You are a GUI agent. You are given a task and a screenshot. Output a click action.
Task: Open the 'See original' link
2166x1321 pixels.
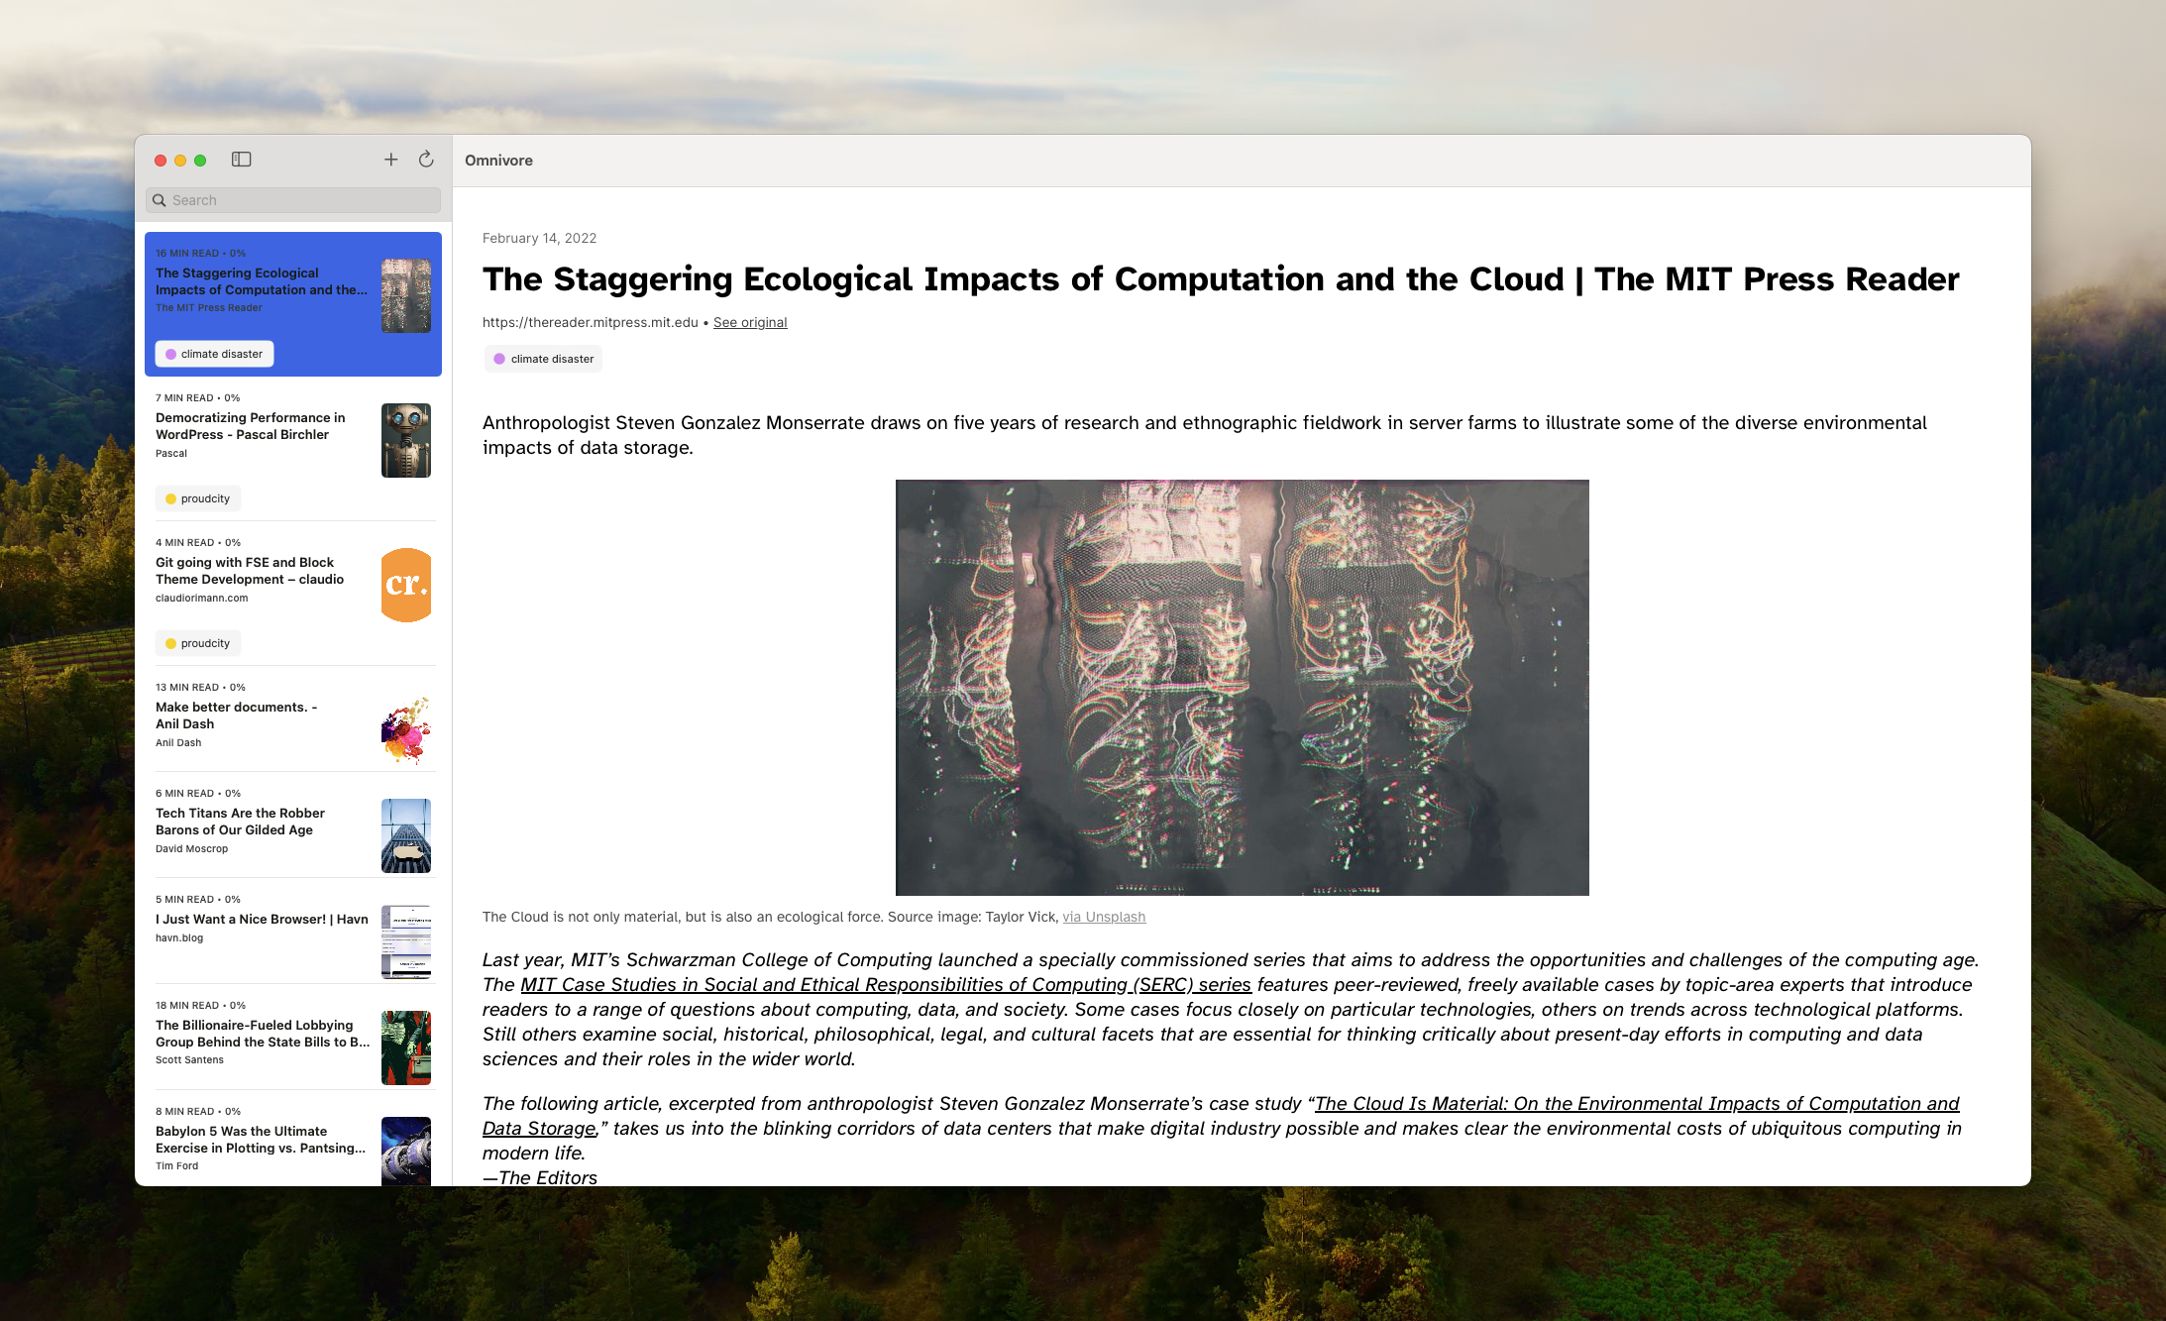(750, 323)
